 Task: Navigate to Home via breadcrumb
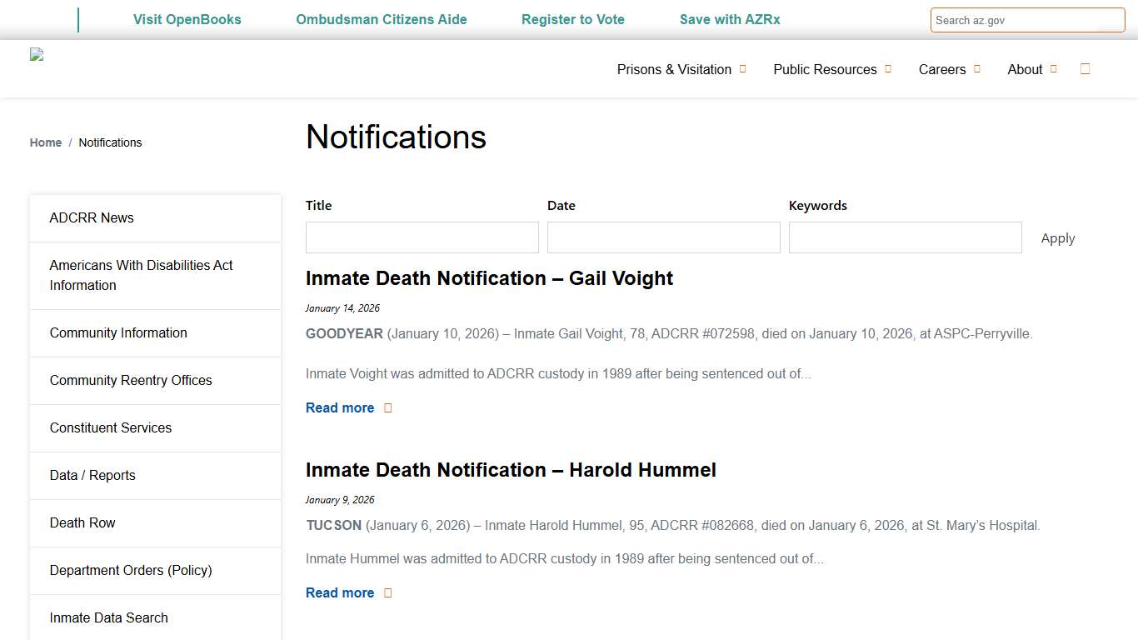[46, 142]
